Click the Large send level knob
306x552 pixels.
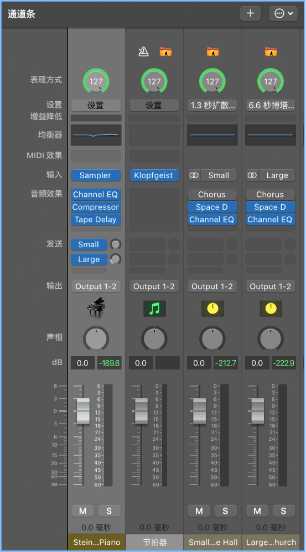pos(116,259)
